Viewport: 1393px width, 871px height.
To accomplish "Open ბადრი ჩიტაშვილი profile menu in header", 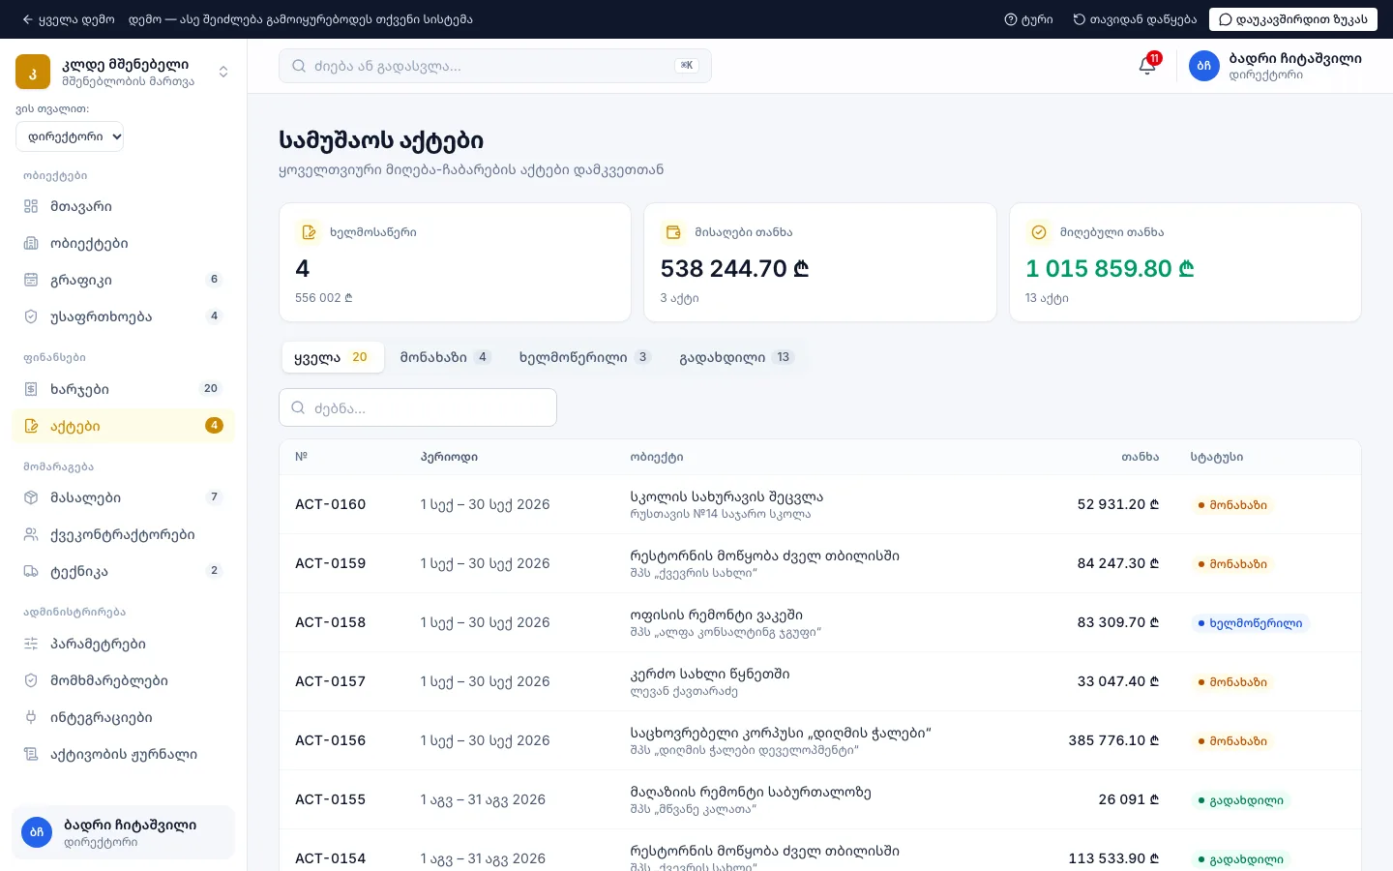I will pyautogui.click(x=1275, y=66).
